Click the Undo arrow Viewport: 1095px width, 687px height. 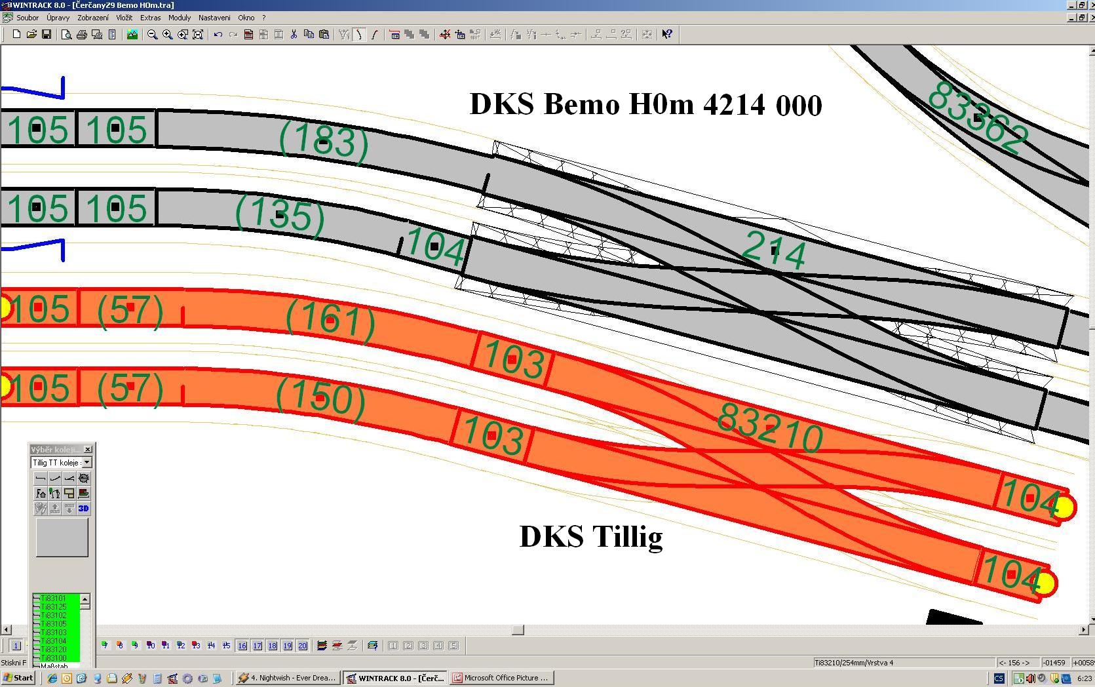click(218, 35)
